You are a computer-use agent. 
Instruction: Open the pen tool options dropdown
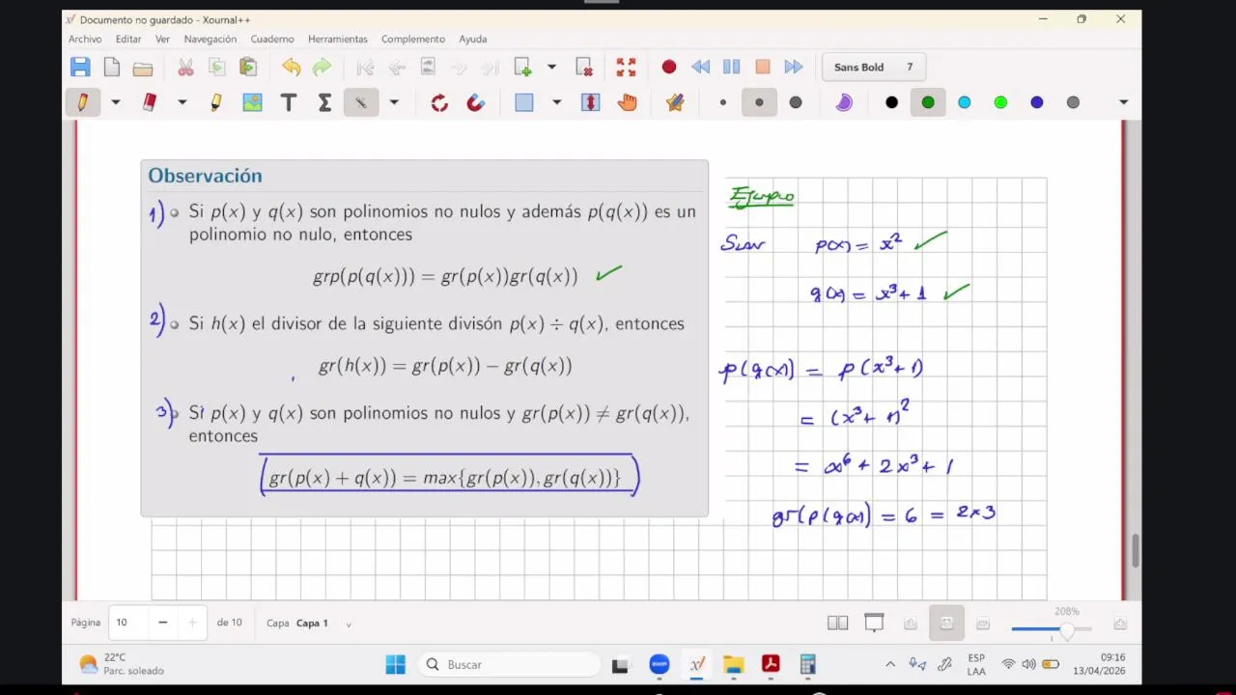tap(116, 102)
